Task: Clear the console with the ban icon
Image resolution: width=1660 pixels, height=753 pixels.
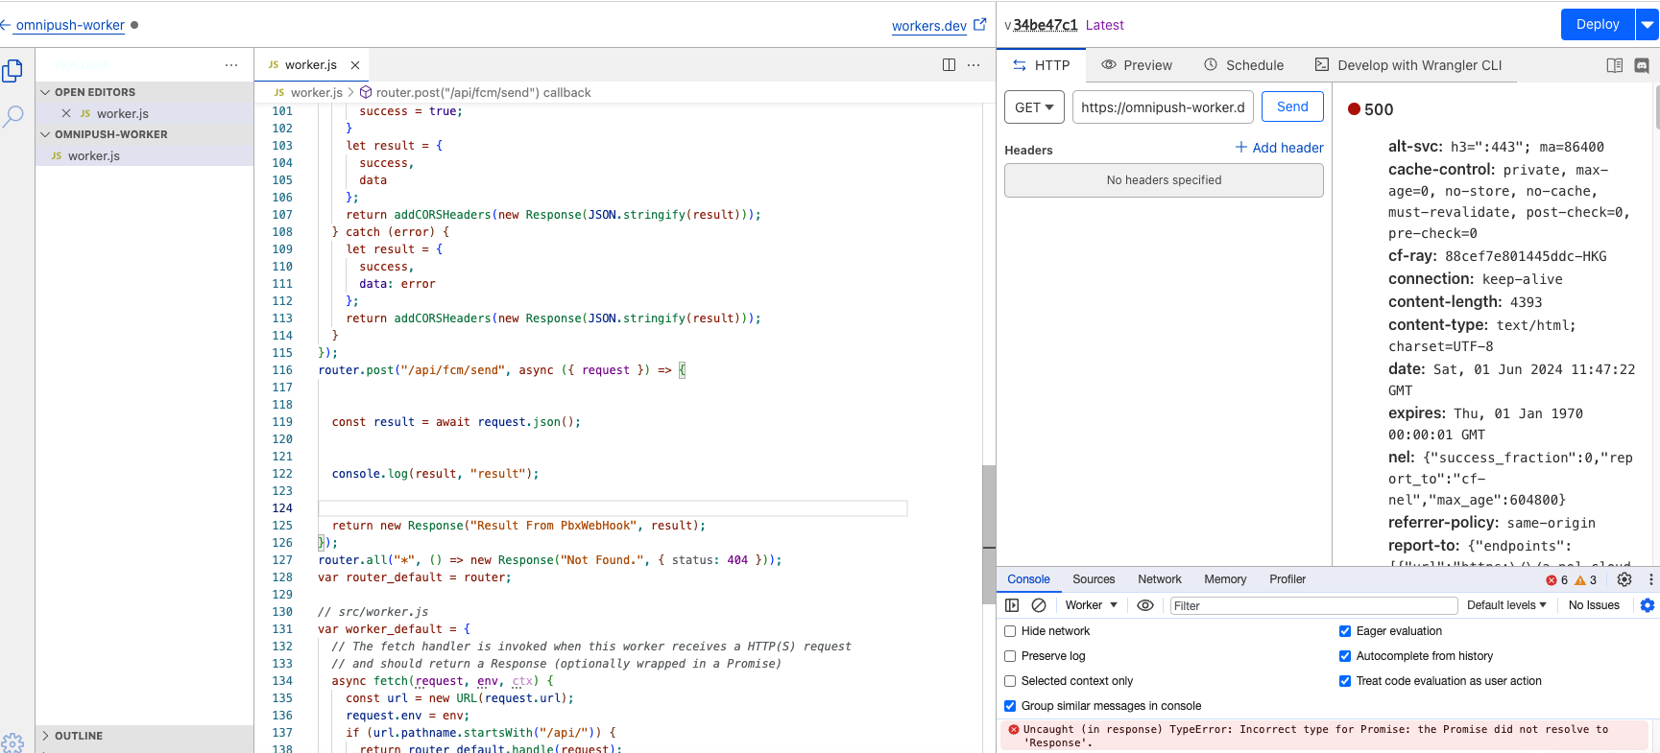Action: [1038, 605]
